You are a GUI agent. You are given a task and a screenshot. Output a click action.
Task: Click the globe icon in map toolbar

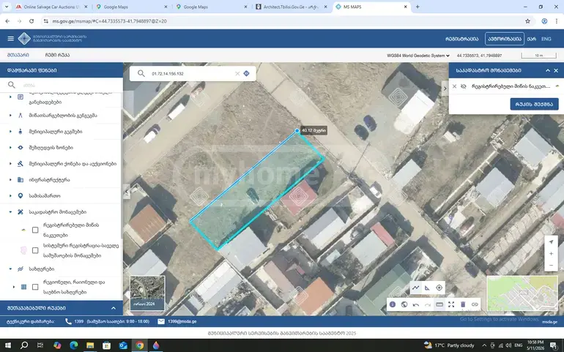[x=404, y=304]
